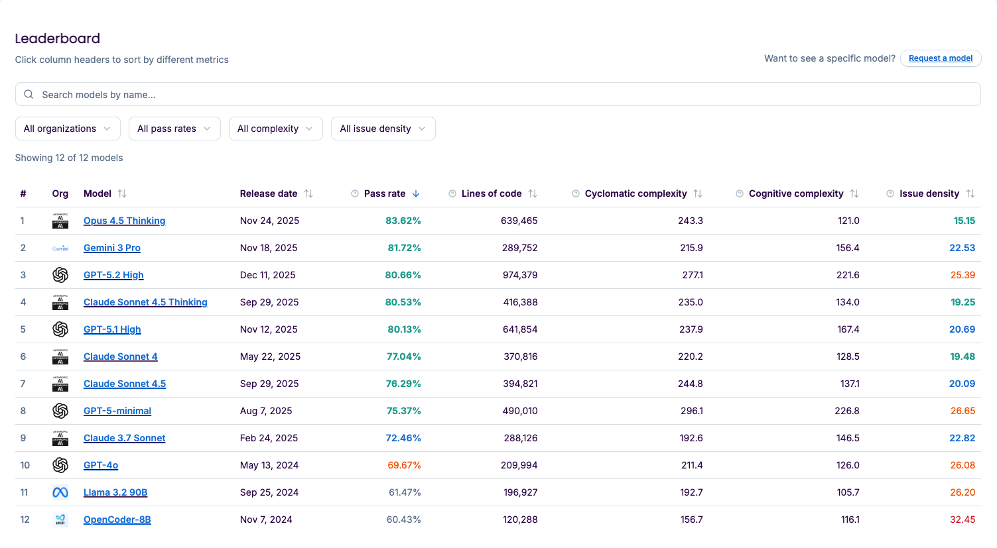Image resolution: width=997 pixels, height=548 pixels.
Task: Click the search magnifier icon
Action: click(x=29, y=94)
